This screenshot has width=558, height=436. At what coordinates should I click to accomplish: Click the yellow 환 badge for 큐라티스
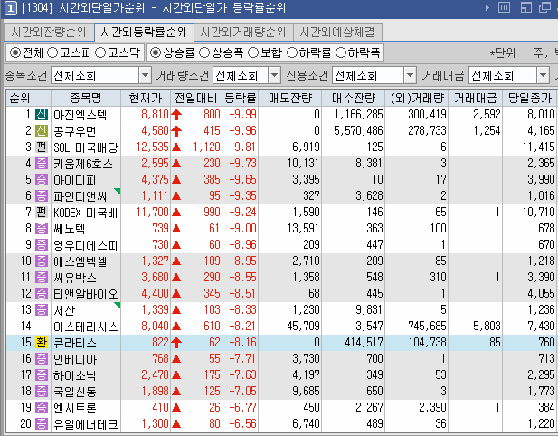(x=42, y=343)
